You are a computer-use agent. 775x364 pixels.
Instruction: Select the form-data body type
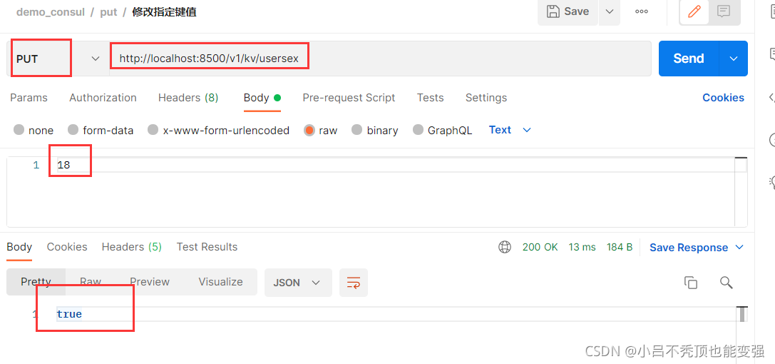pyautogui.click(x=101, y=130)
